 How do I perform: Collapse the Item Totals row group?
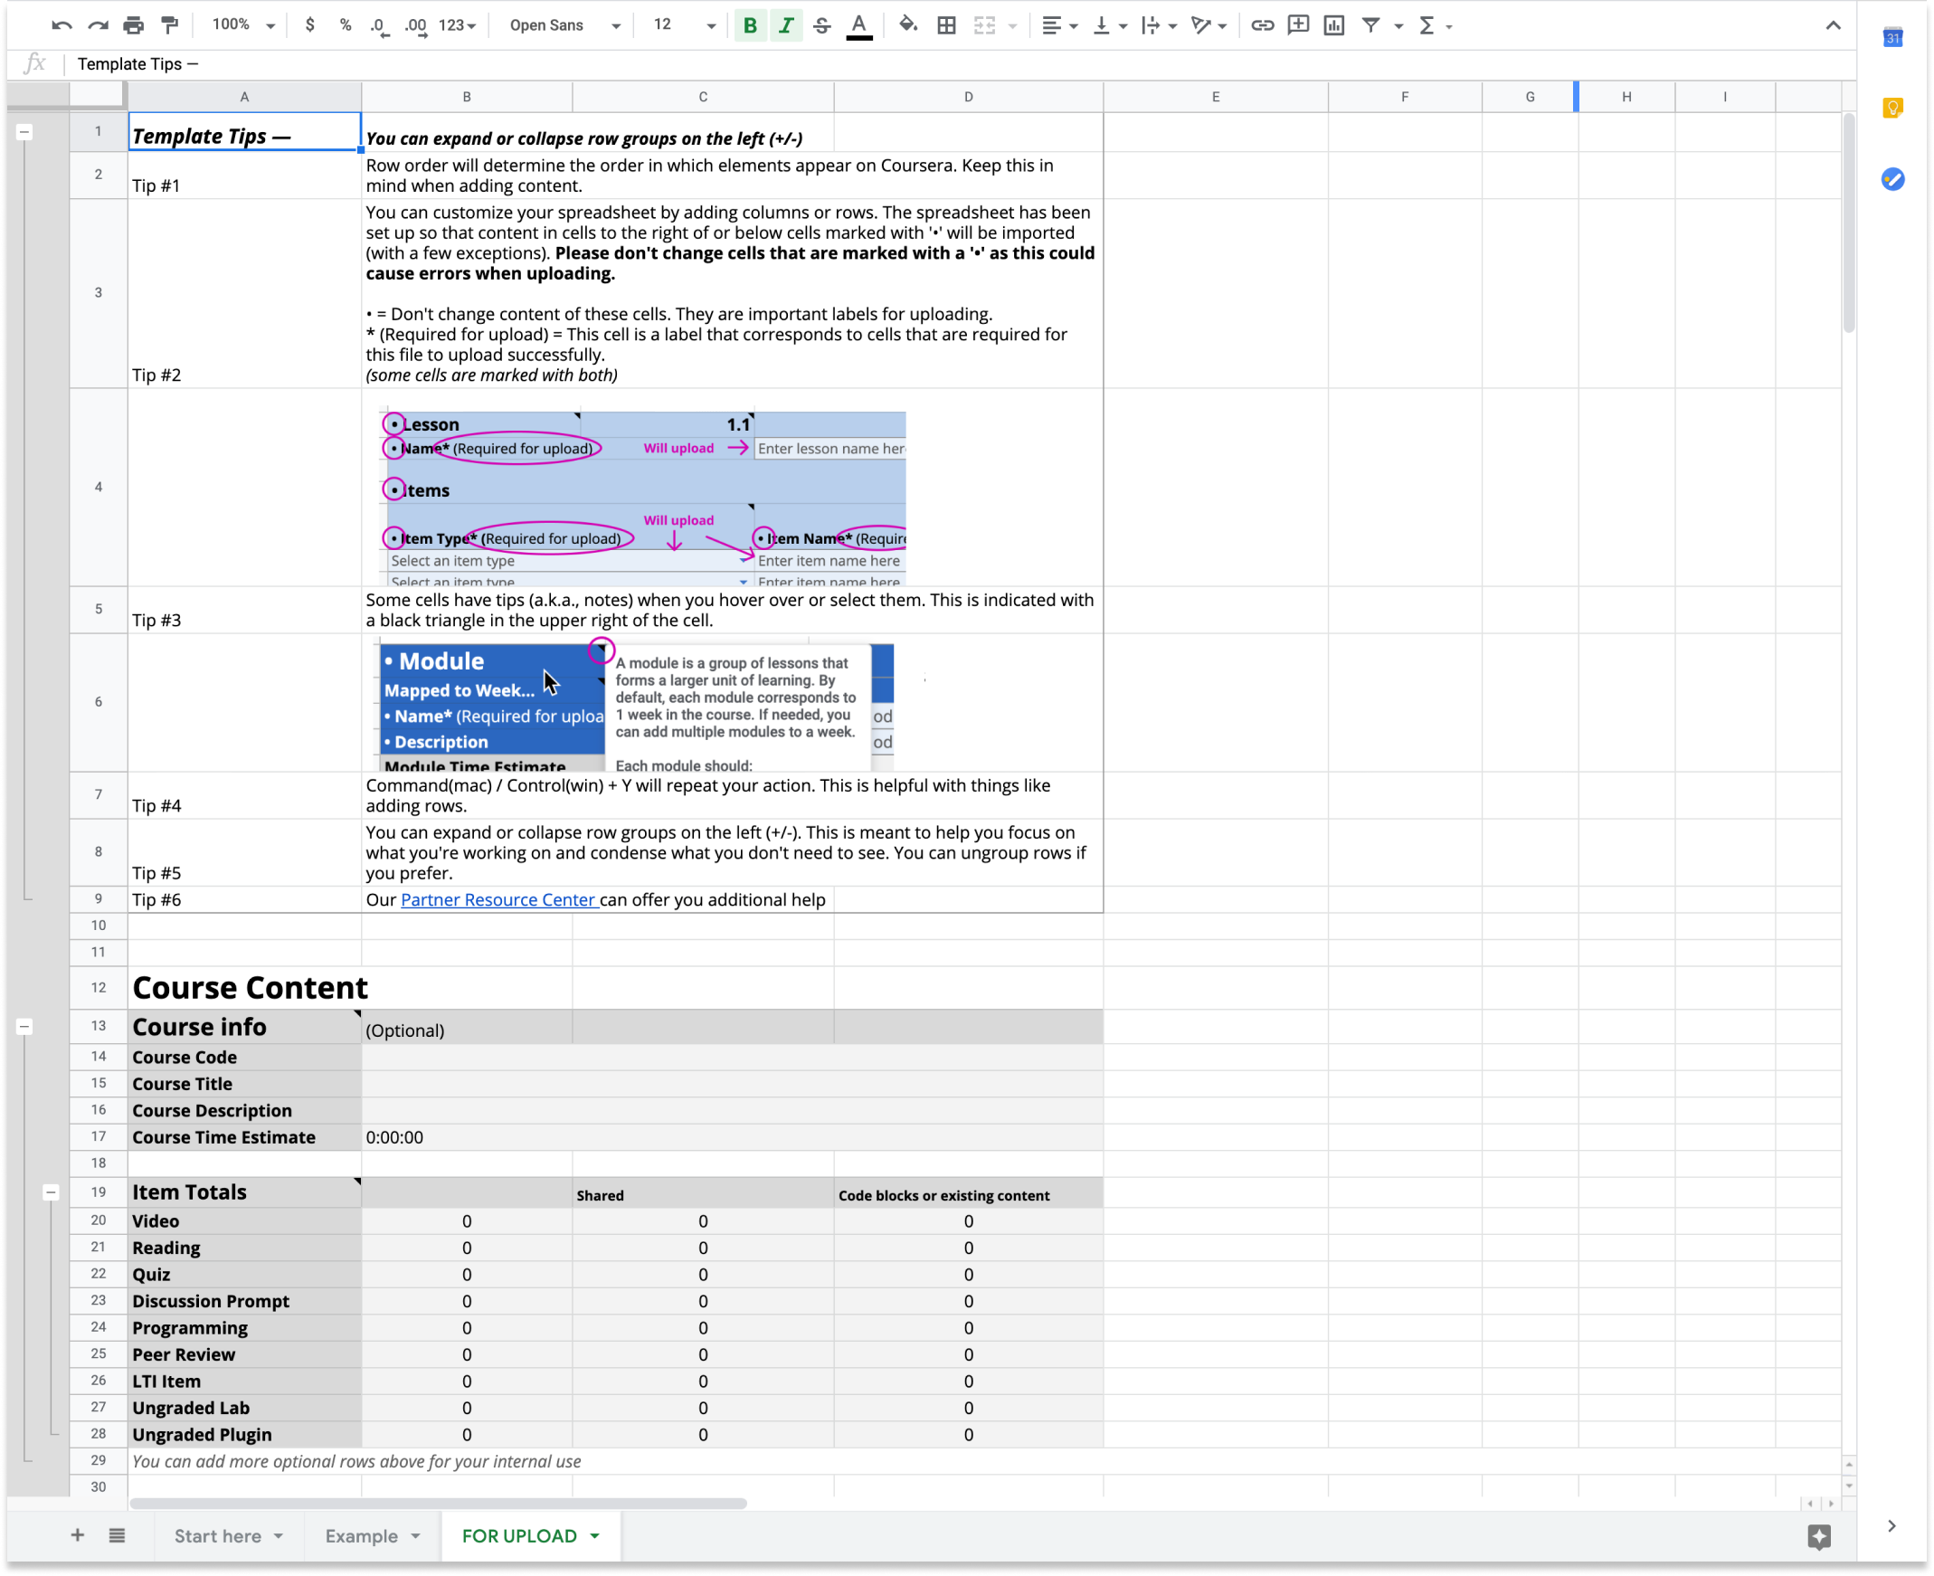(x=51, y=1193)
